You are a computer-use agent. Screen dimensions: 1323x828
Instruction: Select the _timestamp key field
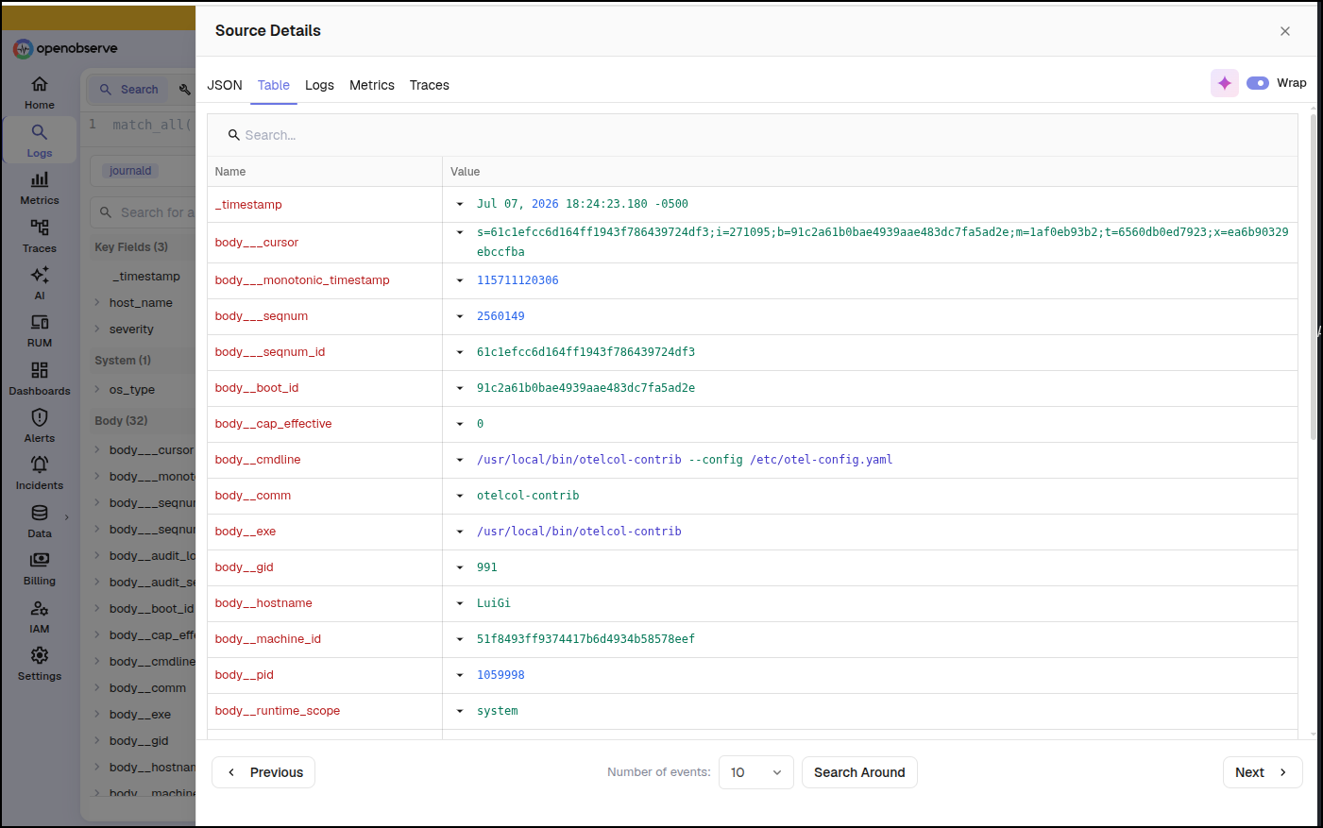click(x=145, y=277)
